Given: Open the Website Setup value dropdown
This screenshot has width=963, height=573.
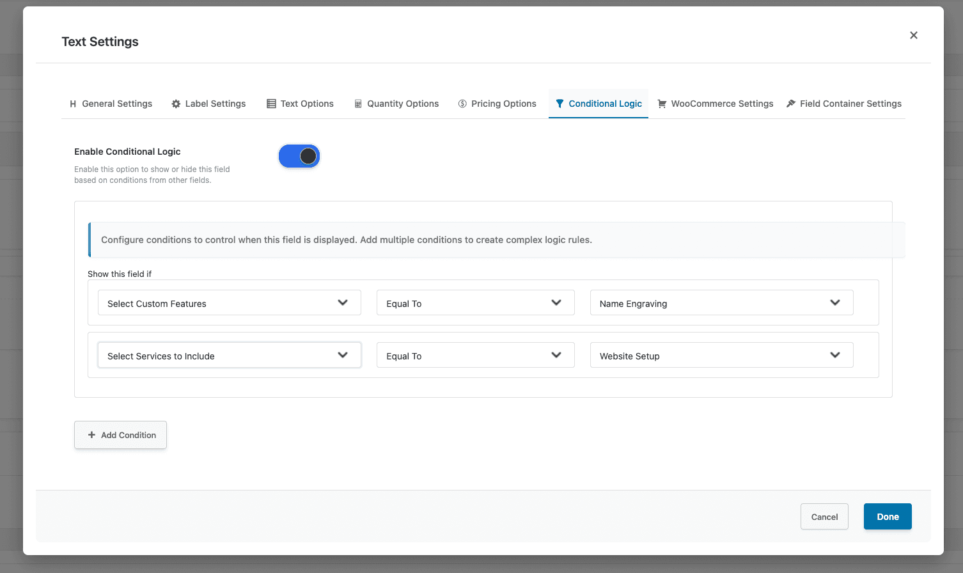Looking at the screenshot, I should [x=721, y=356].
